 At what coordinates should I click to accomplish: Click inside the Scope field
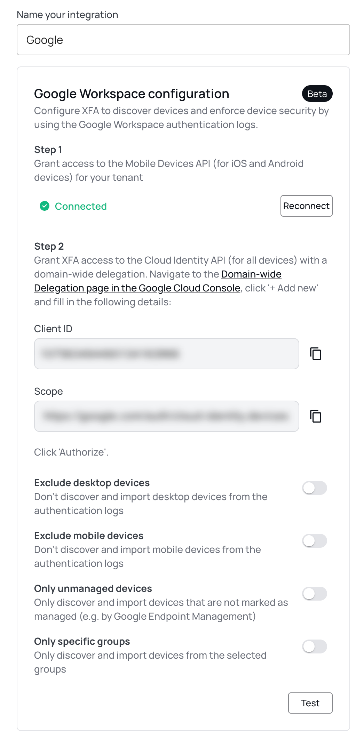(x=167, y=416)
